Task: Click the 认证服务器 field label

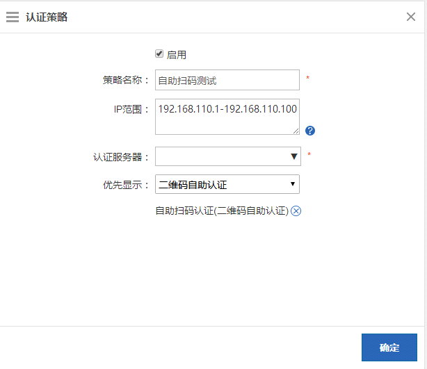Action: coord(121,157)
